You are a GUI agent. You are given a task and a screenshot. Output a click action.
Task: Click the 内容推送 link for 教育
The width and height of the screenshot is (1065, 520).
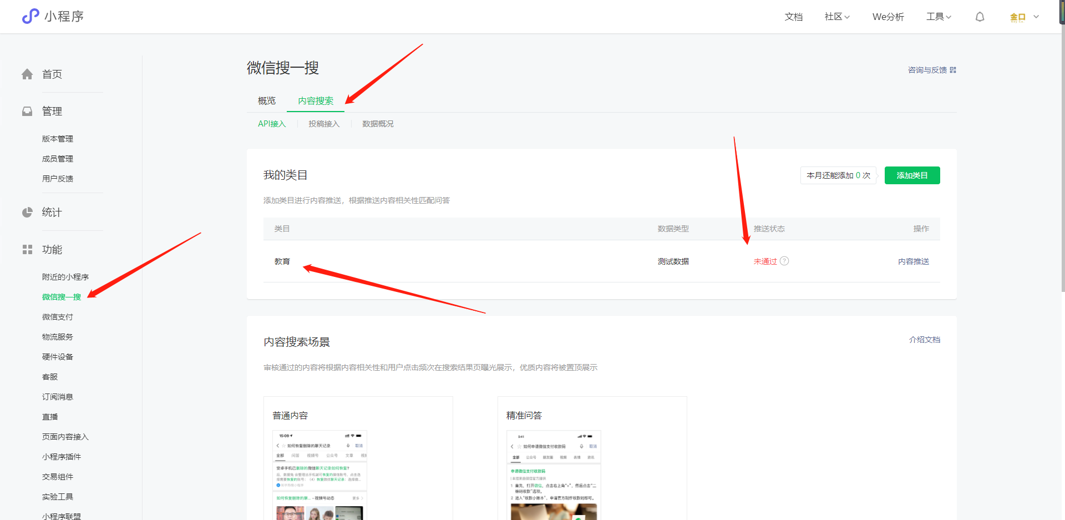(x=914, y=261)
